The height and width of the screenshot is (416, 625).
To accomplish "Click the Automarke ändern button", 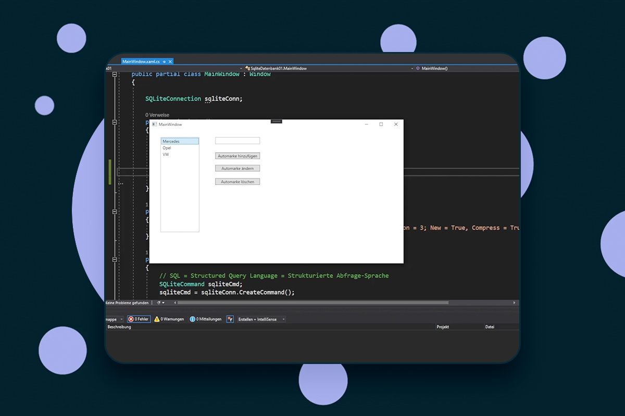I will pyautogui.click(x=238, y=168).
